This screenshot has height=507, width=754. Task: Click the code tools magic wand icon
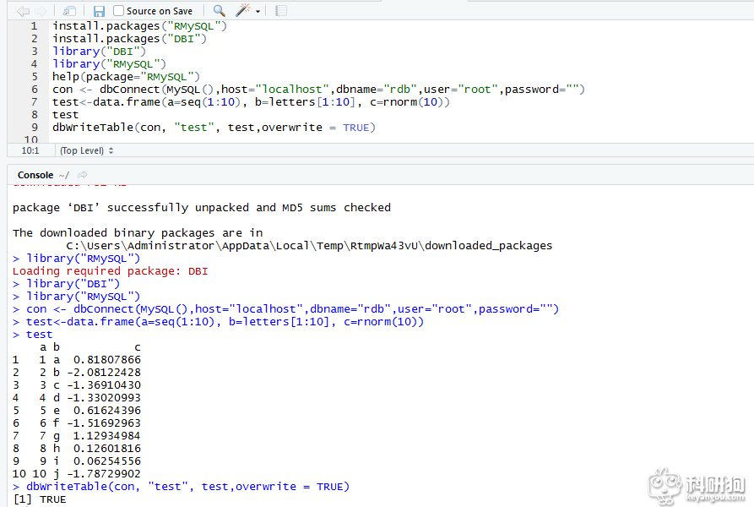pyautogui.click(x=243, y=10)
